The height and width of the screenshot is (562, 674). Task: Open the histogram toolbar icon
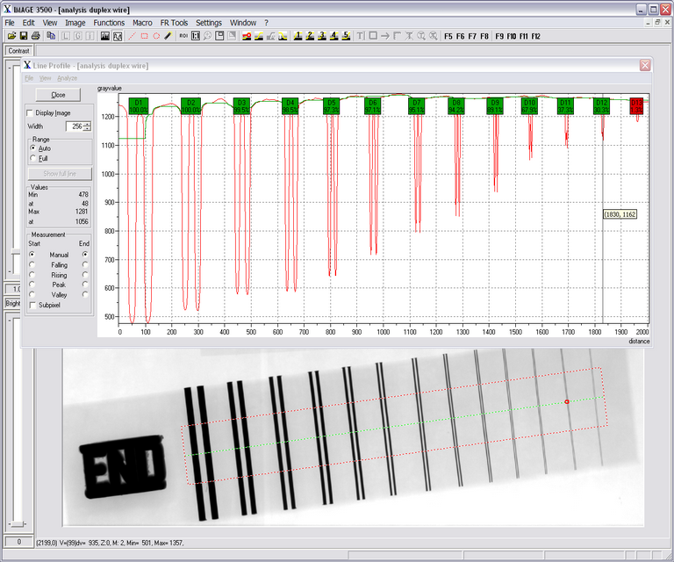tap(105, 36)
